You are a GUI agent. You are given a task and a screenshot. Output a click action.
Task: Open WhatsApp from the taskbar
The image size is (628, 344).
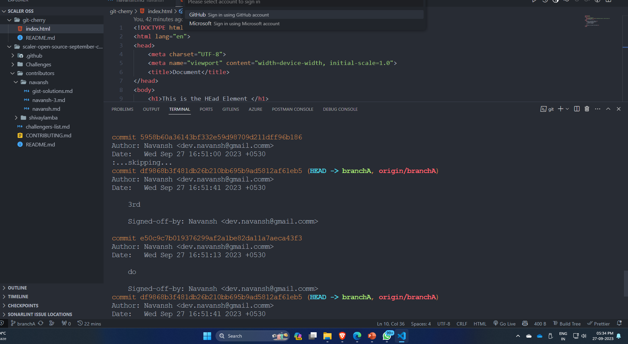[387, 336]
